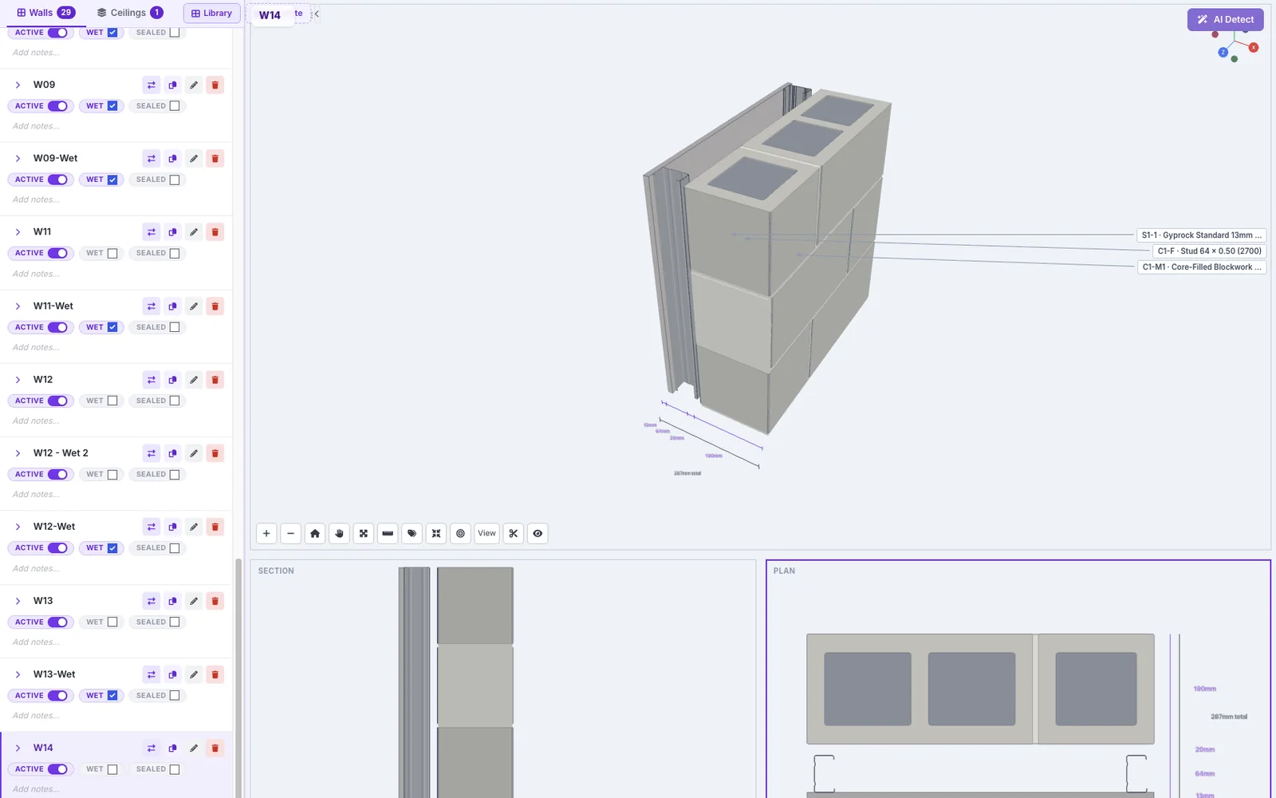This screenshot has width=1276, height=798.
Task: Edit wall W12-Wet
Action: [x=194, y=527]
